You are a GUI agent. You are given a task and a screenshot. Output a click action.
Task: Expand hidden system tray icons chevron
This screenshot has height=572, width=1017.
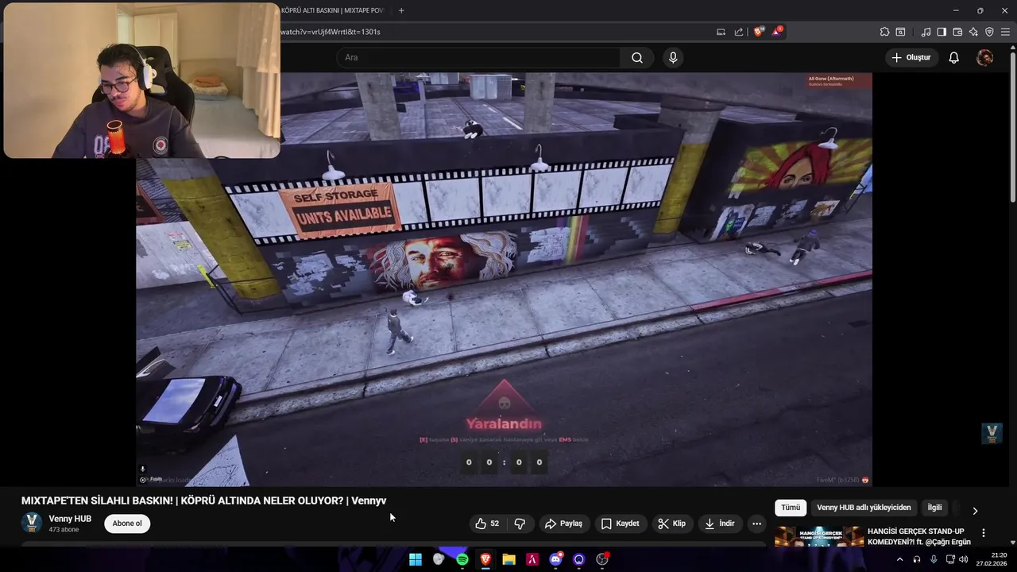[899, 559]
